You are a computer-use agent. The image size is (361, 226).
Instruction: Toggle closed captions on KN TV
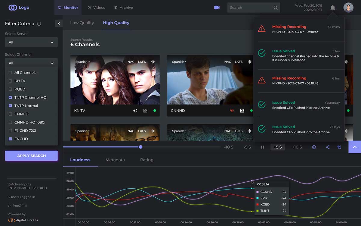[145, 111]
